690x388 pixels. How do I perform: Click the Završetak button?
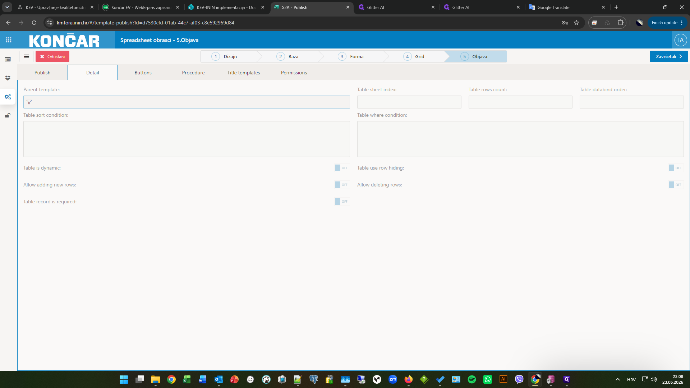point(669,56)
